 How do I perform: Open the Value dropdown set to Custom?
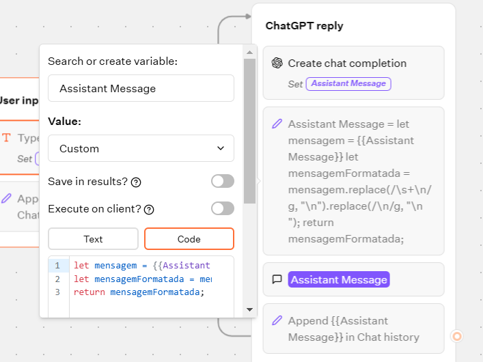(141, 148)
